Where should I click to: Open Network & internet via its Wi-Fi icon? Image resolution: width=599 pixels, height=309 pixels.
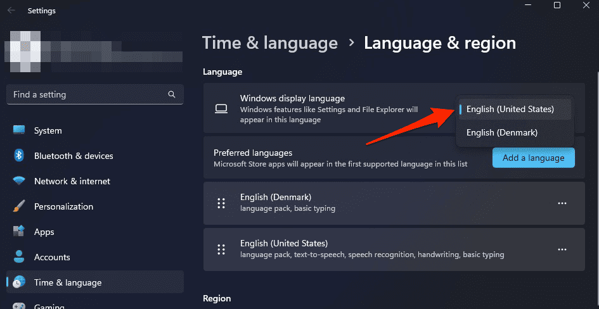[19, 181]
